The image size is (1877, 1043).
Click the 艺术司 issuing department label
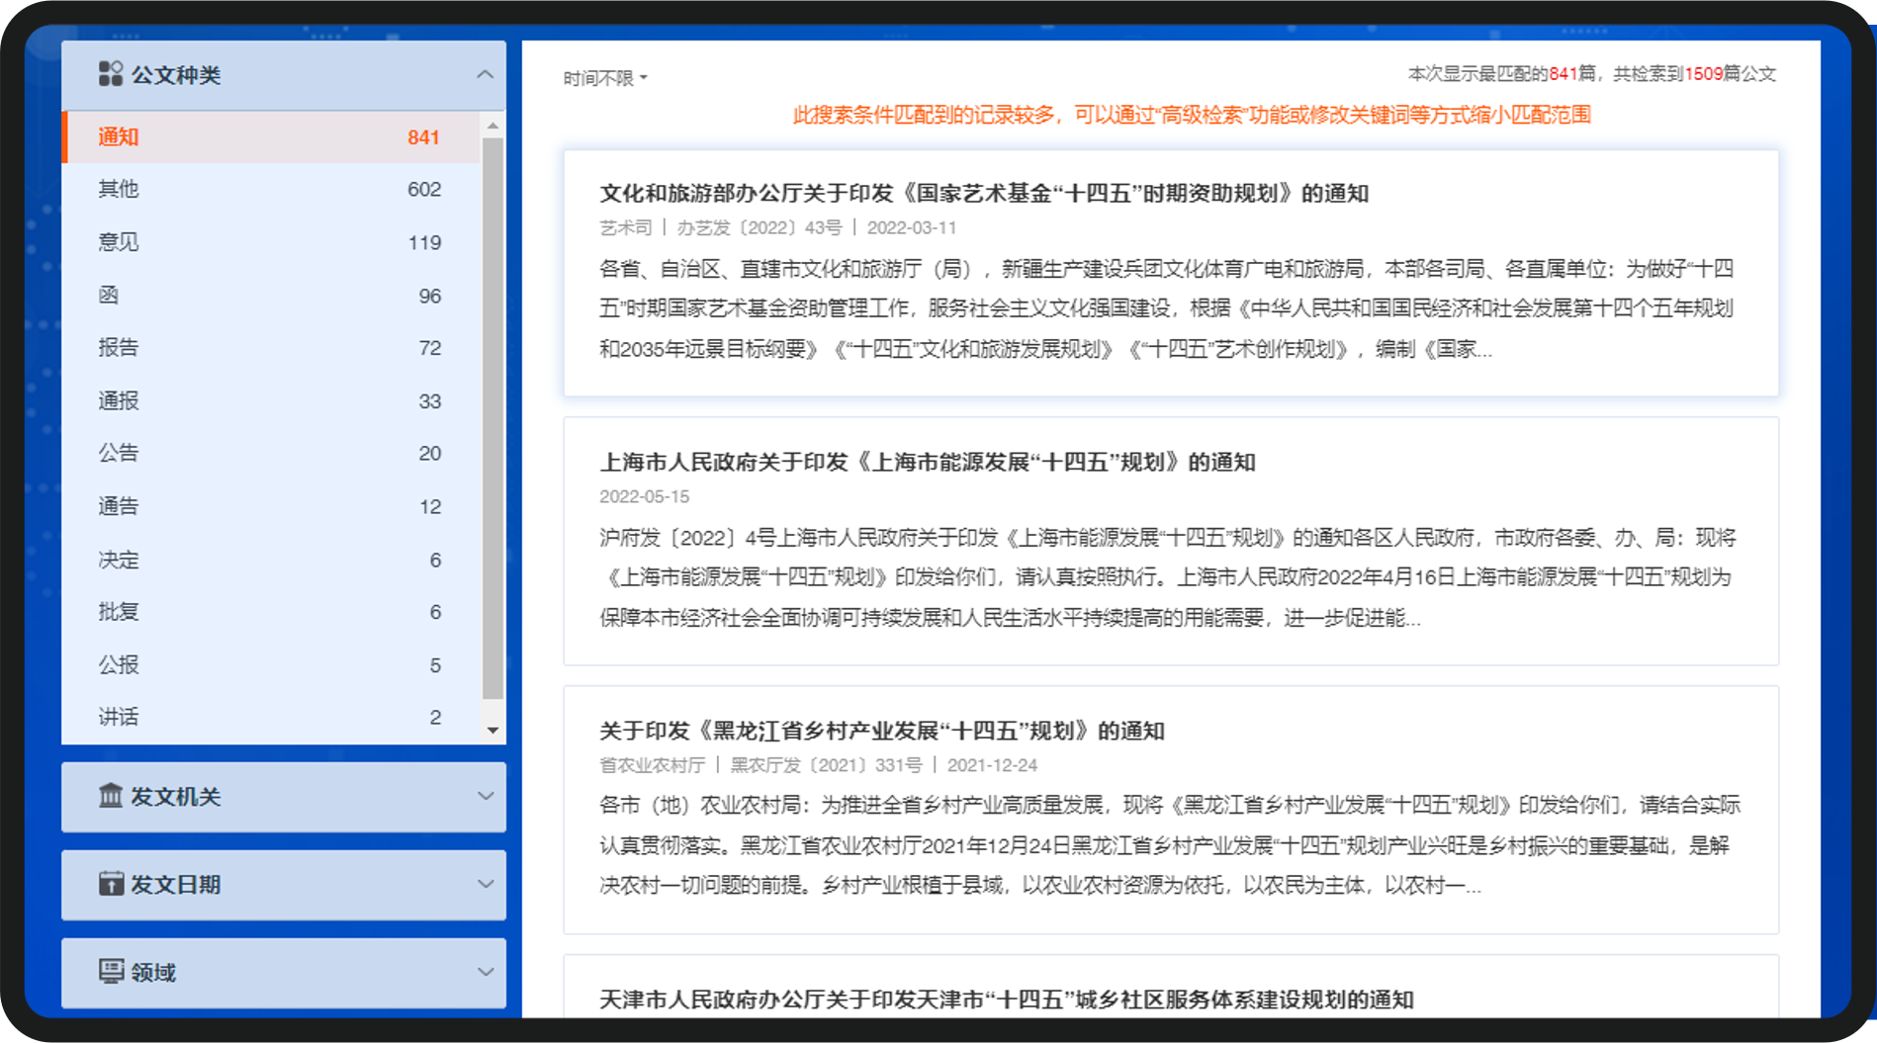click(x=625, y=228)
